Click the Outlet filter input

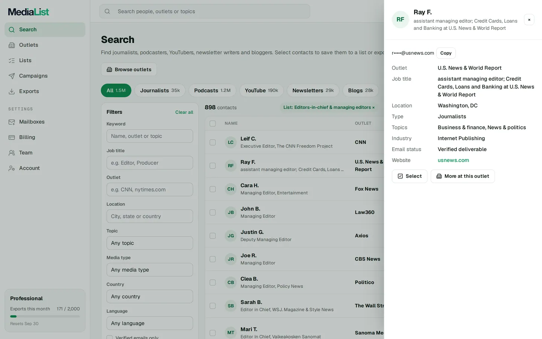150,189
